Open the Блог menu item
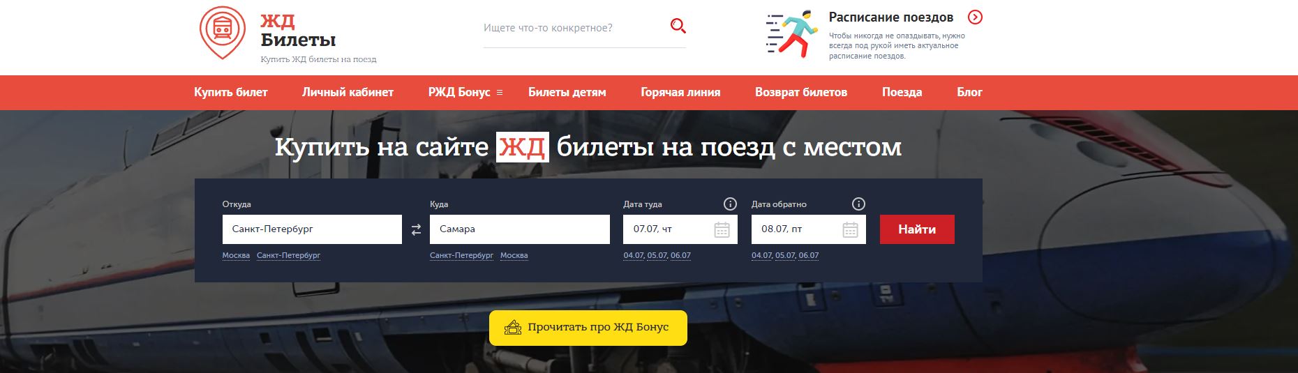This screenshot has width=1298, height=373. pyautogui.click(x=969, y=92)
